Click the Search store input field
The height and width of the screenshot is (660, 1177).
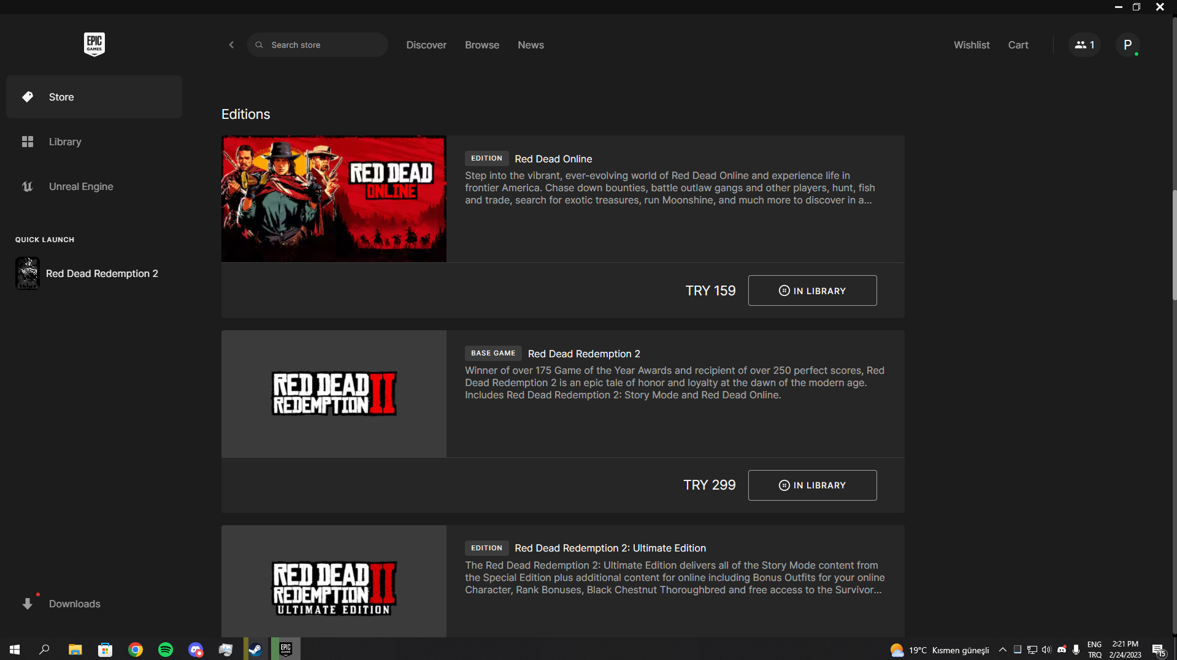(318, 45)
